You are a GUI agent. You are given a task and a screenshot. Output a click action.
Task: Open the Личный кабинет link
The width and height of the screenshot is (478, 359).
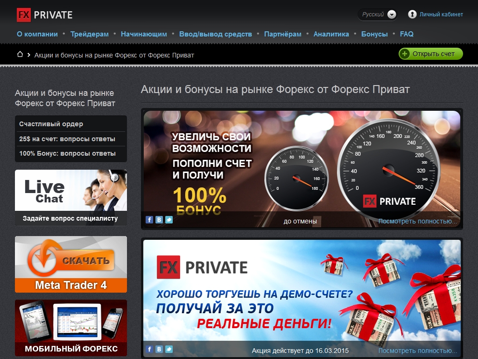coord(441,14)
